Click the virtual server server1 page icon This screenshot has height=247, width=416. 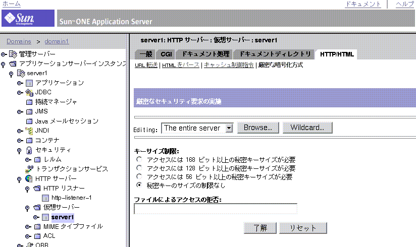[x=45, y=218]
